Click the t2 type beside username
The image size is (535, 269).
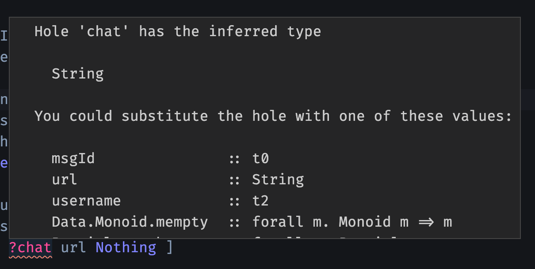261,201
